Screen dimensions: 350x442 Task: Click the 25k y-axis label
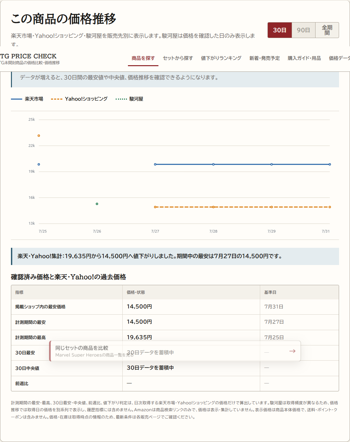pos(31,119)
